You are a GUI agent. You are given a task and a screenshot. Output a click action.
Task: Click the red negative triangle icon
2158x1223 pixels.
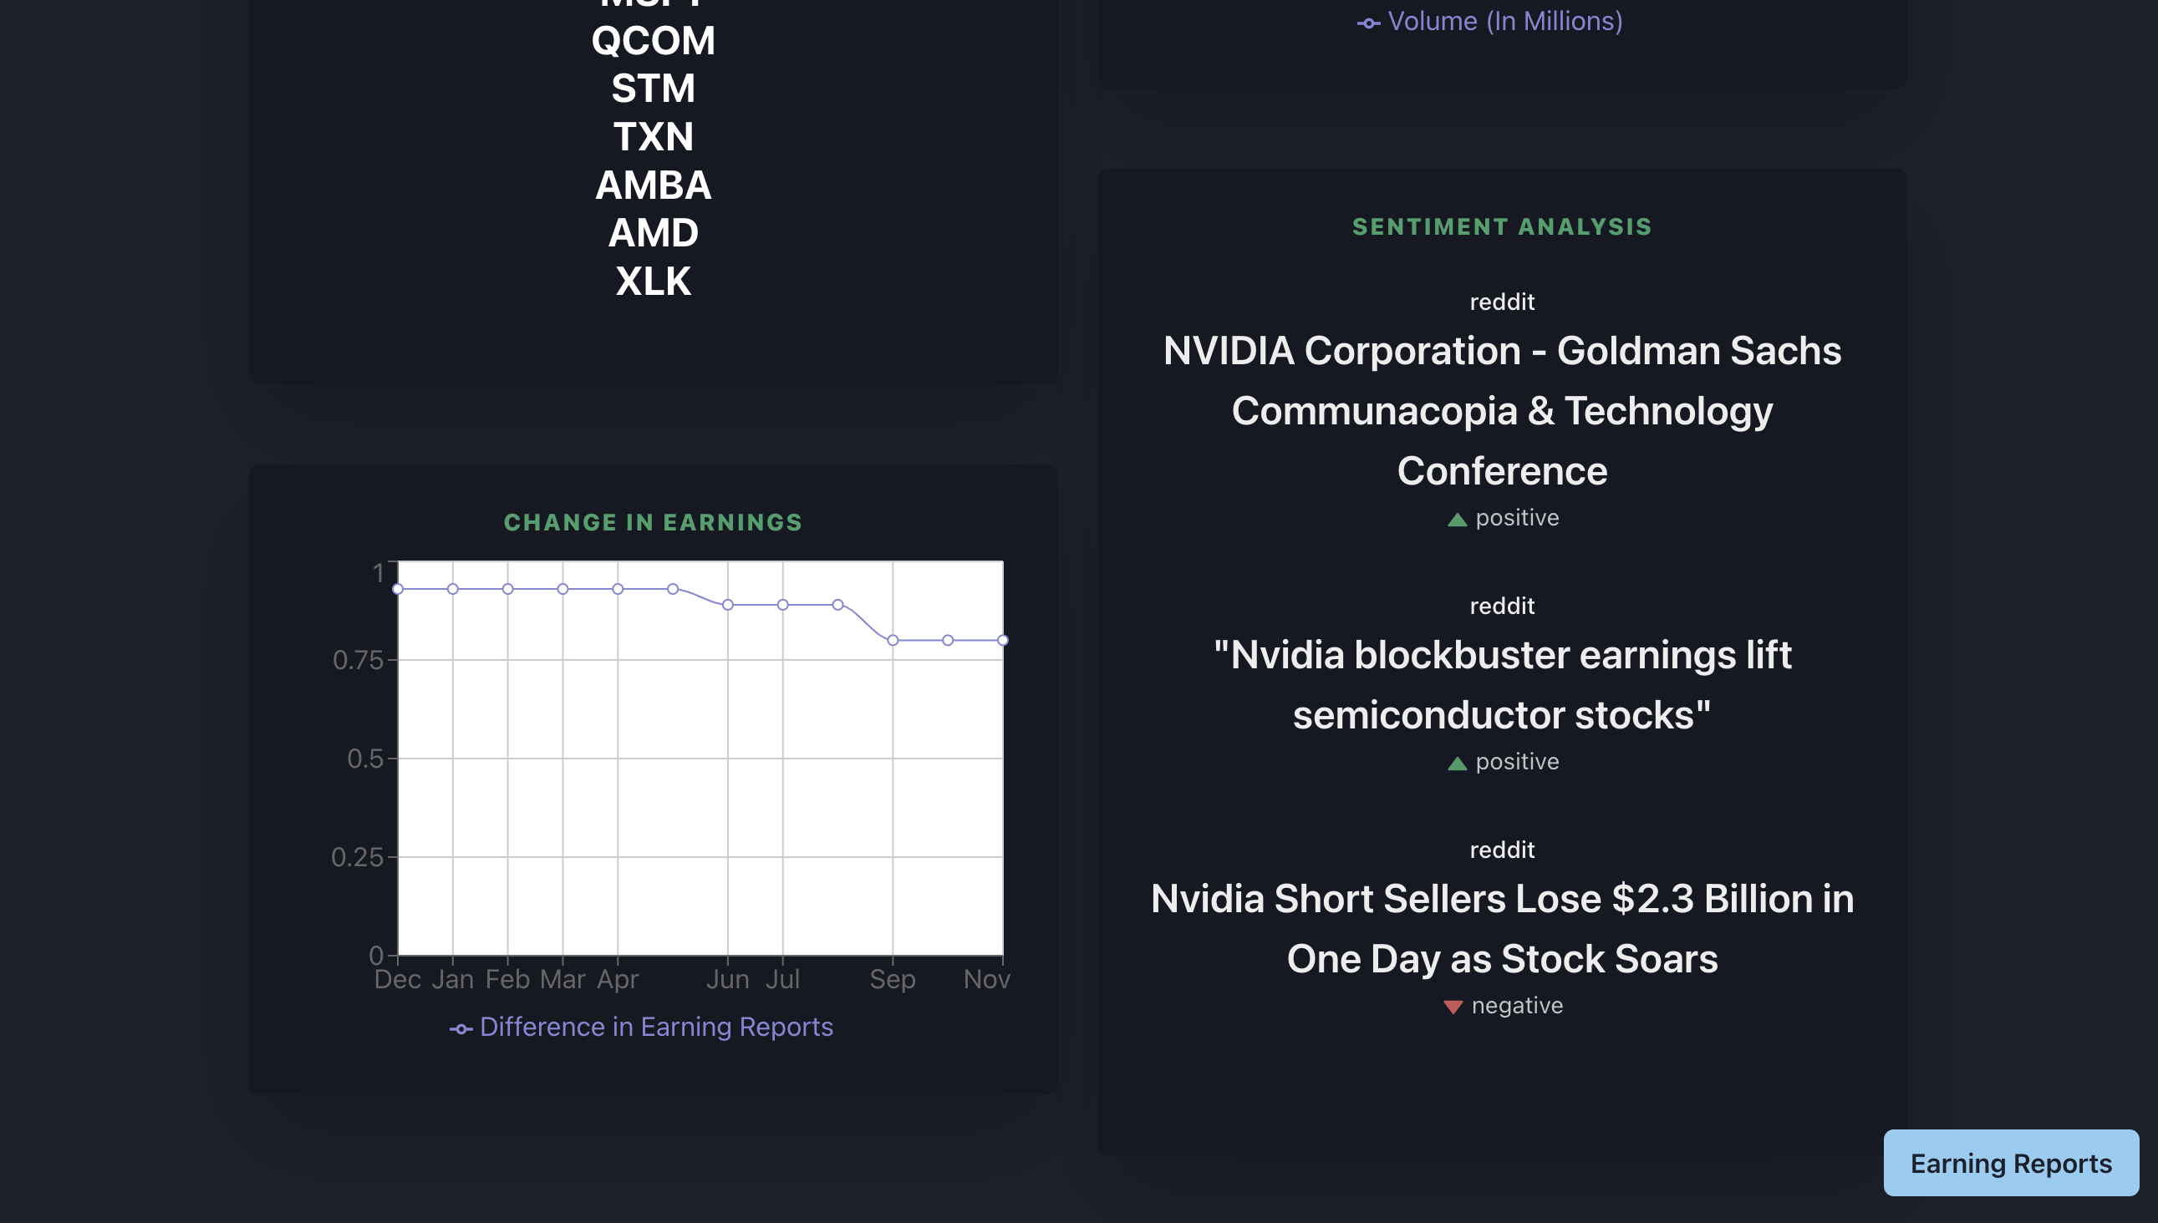1453,1007
